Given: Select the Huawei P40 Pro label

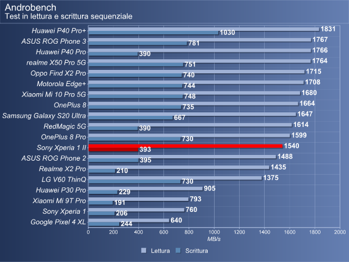Looking at the screenshot, I should [60, 52].
